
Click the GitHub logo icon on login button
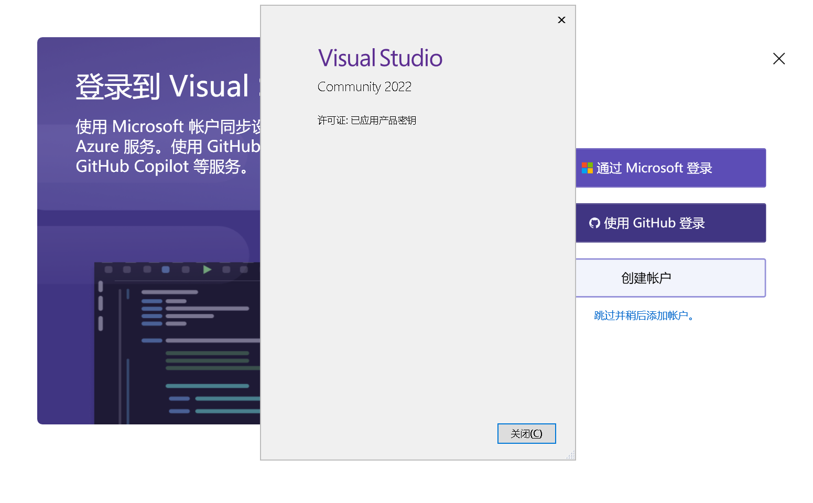click(594, 223)
